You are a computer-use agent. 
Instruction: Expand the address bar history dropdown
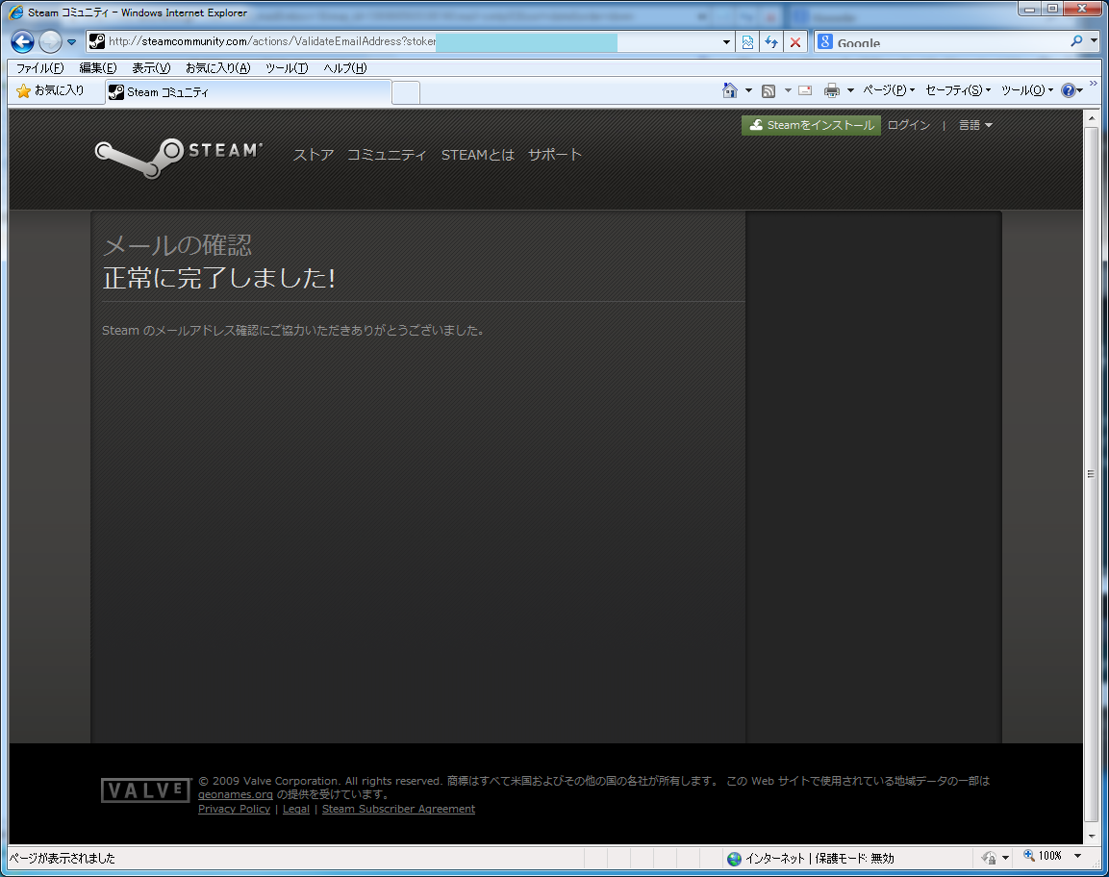725,42
